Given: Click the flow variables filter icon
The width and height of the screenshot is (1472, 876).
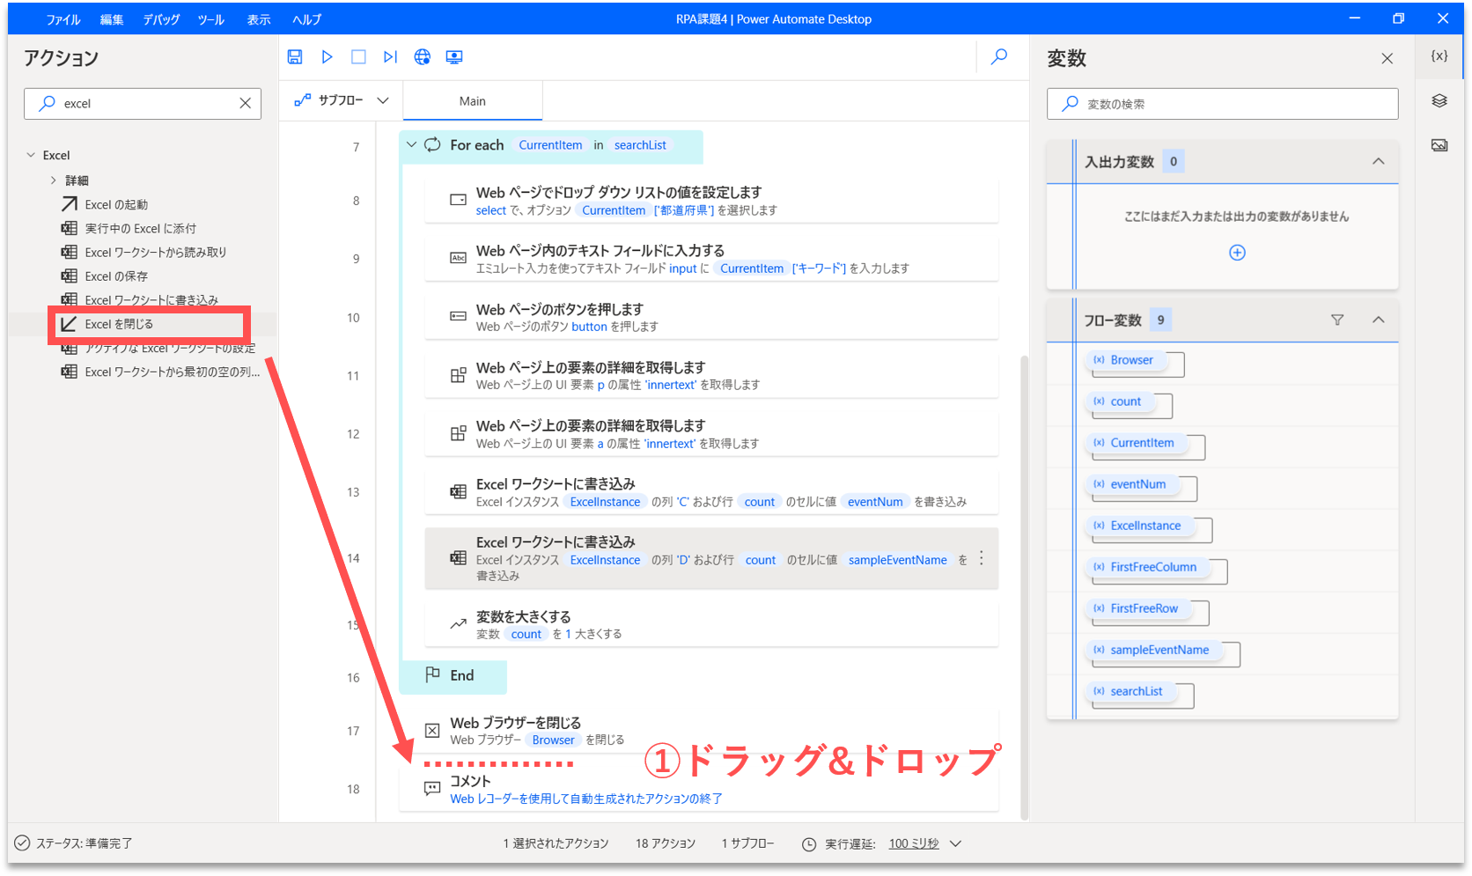Looking at the screenshot, I should 1337,320.
